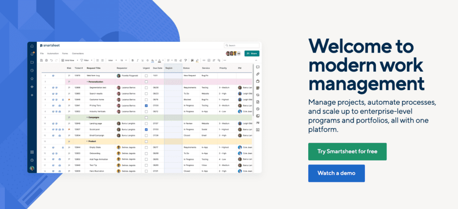458x209 pixels.
Task: Check the Urgent box for Onboarding
Action: 146,153
